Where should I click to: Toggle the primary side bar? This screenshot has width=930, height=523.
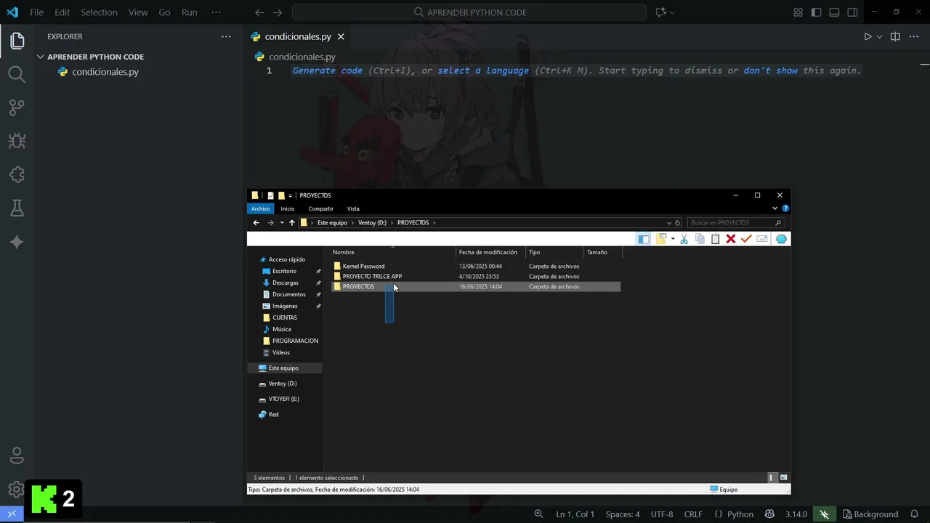(816, 12)
